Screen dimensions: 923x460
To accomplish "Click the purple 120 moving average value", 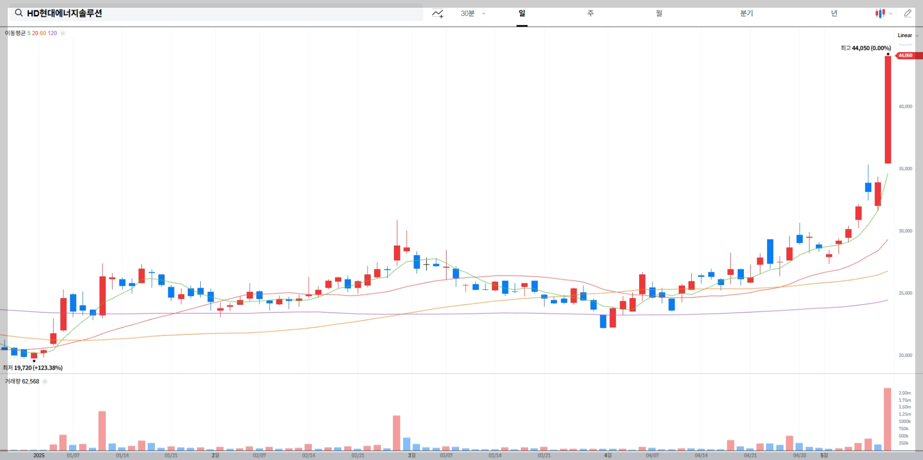I will point(53,33).
